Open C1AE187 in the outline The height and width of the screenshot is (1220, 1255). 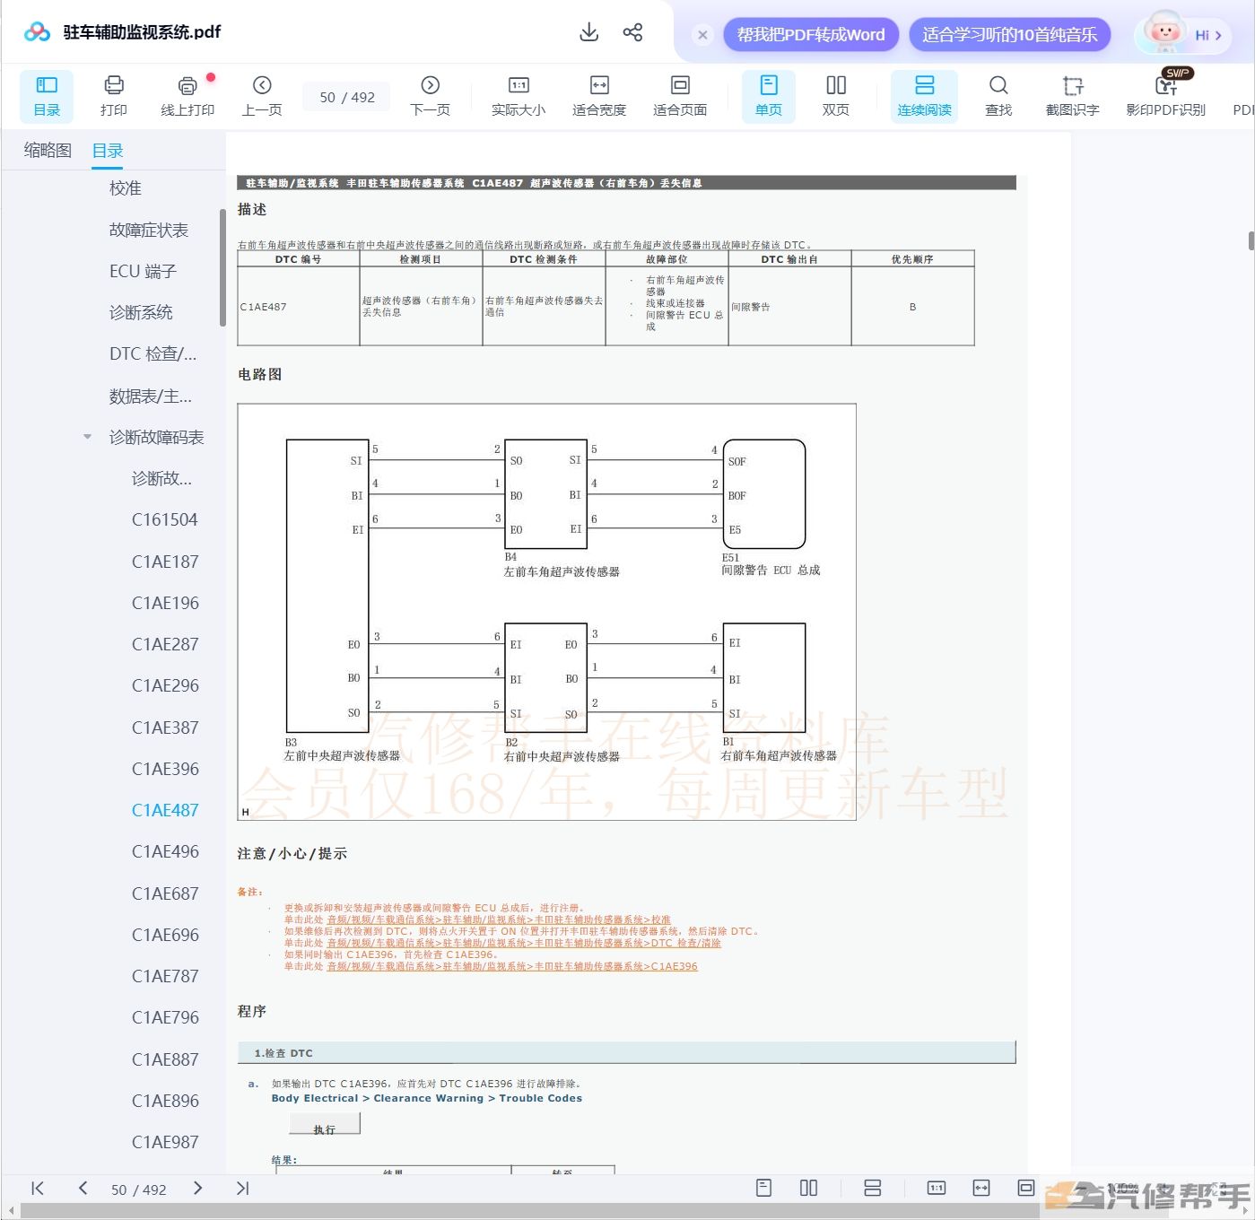[x=165, y=562]
